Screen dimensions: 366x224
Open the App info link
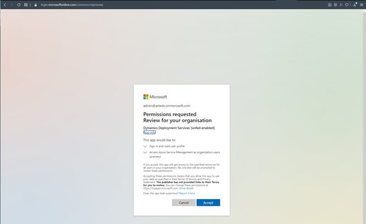click(x=150, y=132)
